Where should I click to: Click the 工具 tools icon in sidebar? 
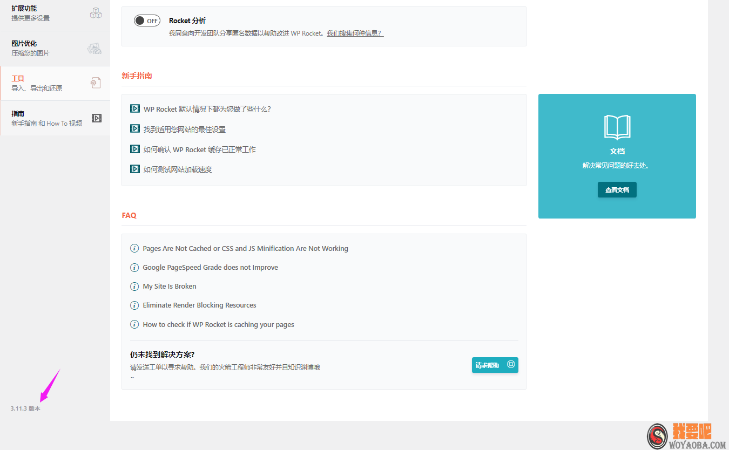pos(95,83)
